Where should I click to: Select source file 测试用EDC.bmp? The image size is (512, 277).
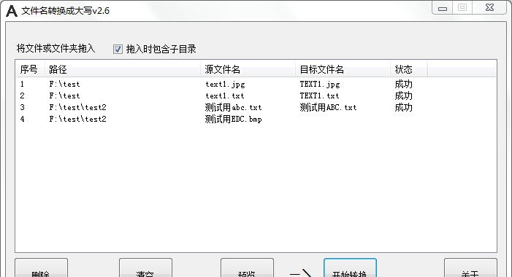tap(234, 120)
